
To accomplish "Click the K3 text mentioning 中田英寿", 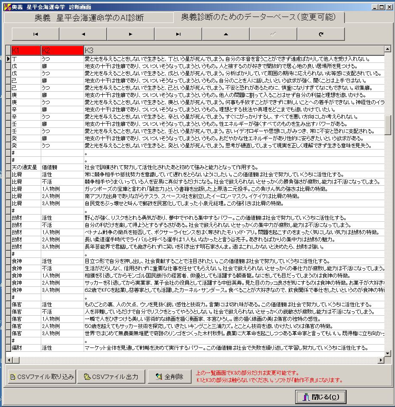I will pos(234,283).
